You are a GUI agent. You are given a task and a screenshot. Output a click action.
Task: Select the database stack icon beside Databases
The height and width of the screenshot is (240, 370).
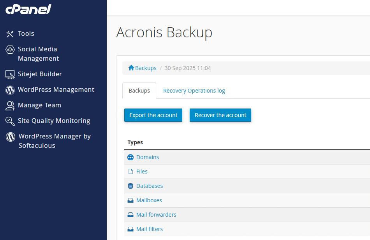(130, 186)
